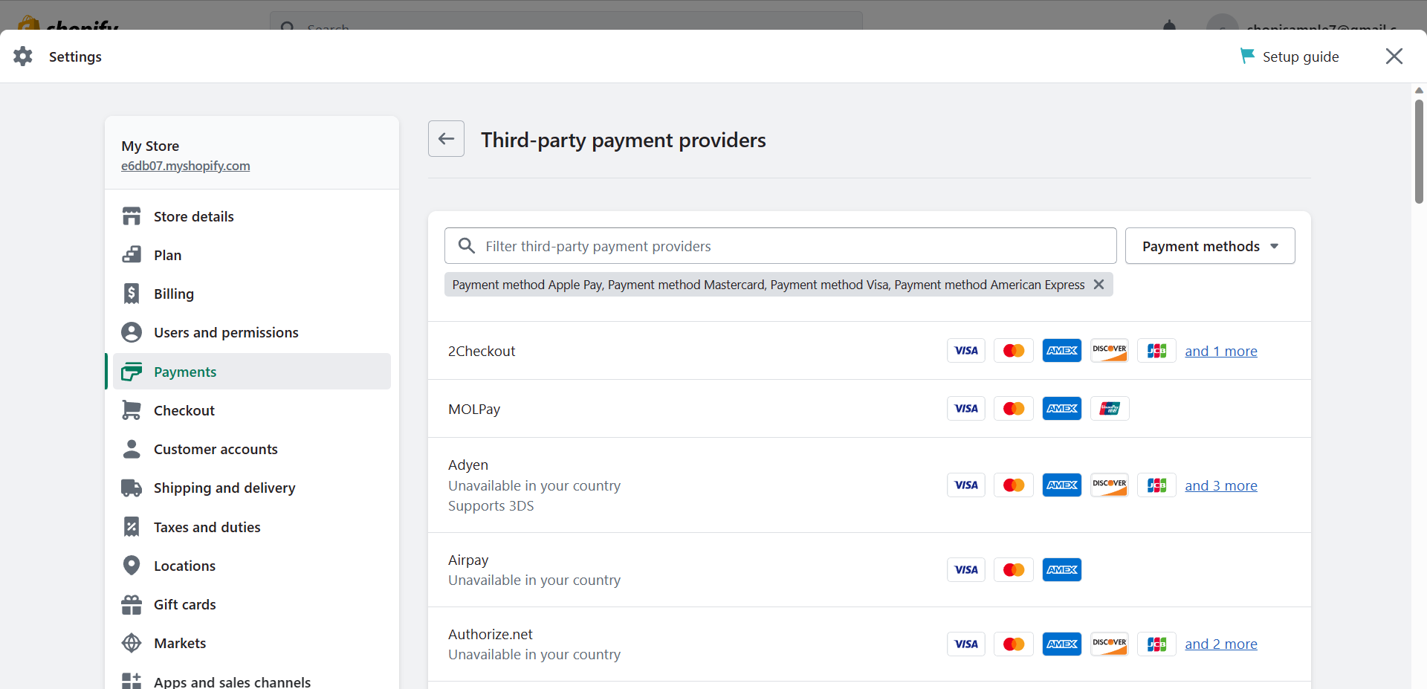This screenshot has height=689, width=1427.
Task: Select Payments in the sidebar
Action: click(x=252, y=372)
